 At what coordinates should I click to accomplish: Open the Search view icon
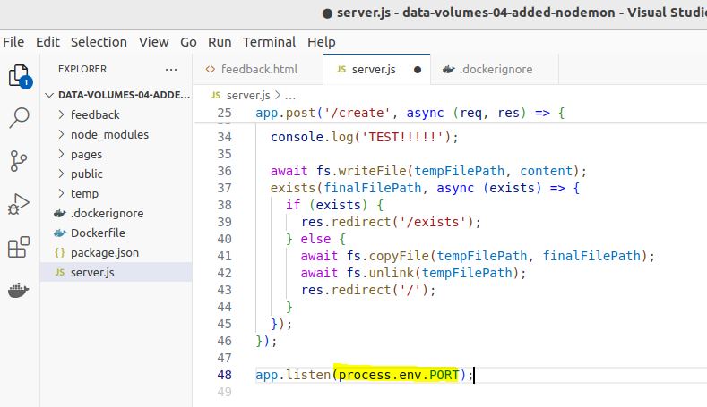[x=19, y=118]
